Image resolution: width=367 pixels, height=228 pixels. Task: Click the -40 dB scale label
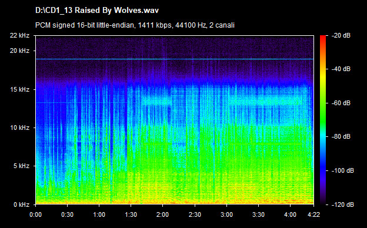pyautogui.click(x=341, y=69)
